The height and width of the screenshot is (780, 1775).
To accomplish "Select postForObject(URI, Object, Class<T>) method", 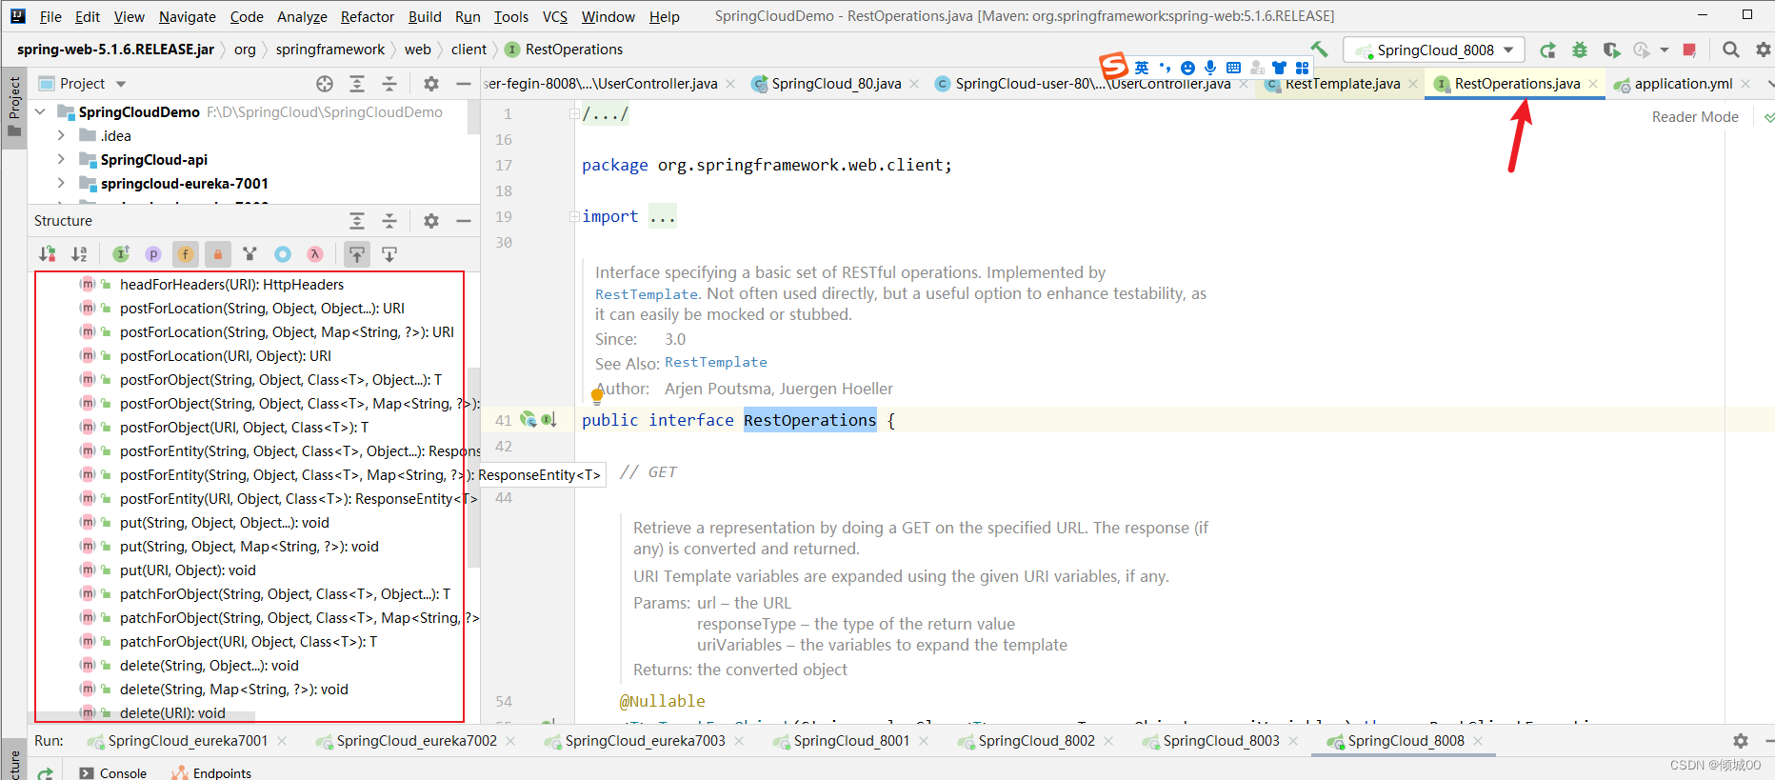I will point(244,428).
